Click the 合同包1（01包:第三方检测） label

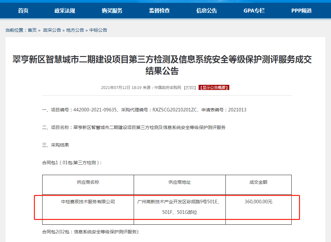pos(72,163)
